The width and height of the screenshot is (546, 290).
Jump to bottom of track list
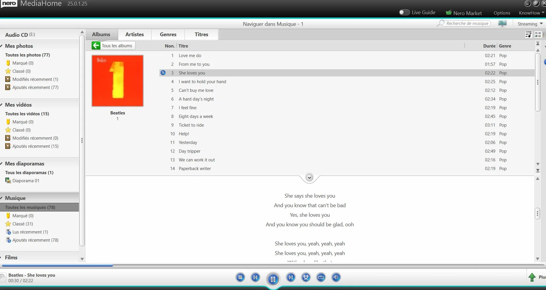(538, 171)
